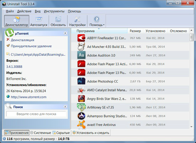
Task: Click the search word input field
Action: coord(36,114)
